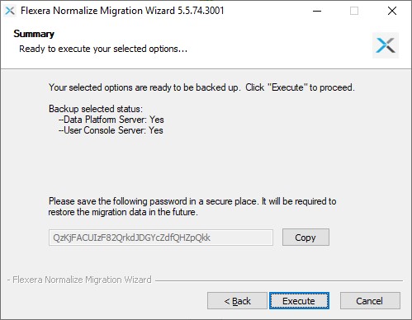The image size is (412, 320).
Task: Go back with the Back button
Action: 237,301
